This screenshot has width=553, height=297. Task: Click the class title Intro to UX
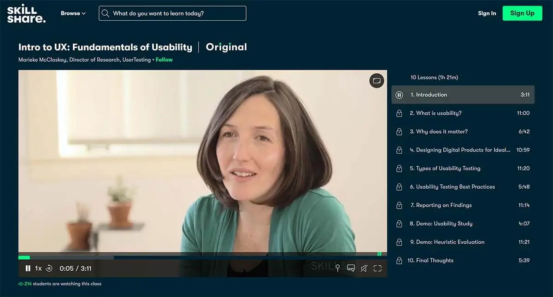tap(105, 47)
